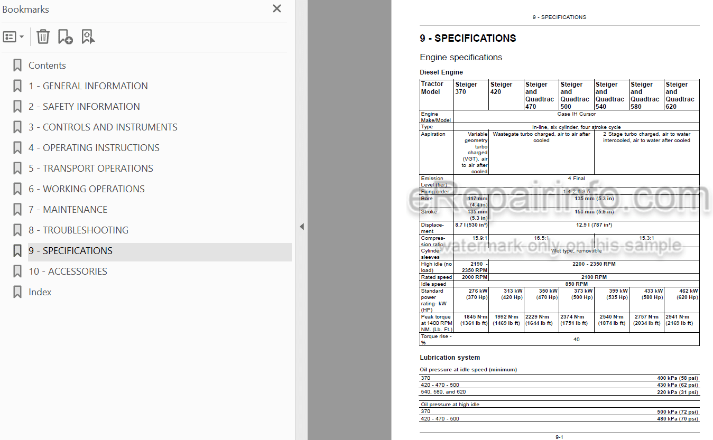The width and height of the screenshot is (713, 440).
Task: Click the bookmark icon beside 7 - MAINTENANCE
Action: [17, 210]
